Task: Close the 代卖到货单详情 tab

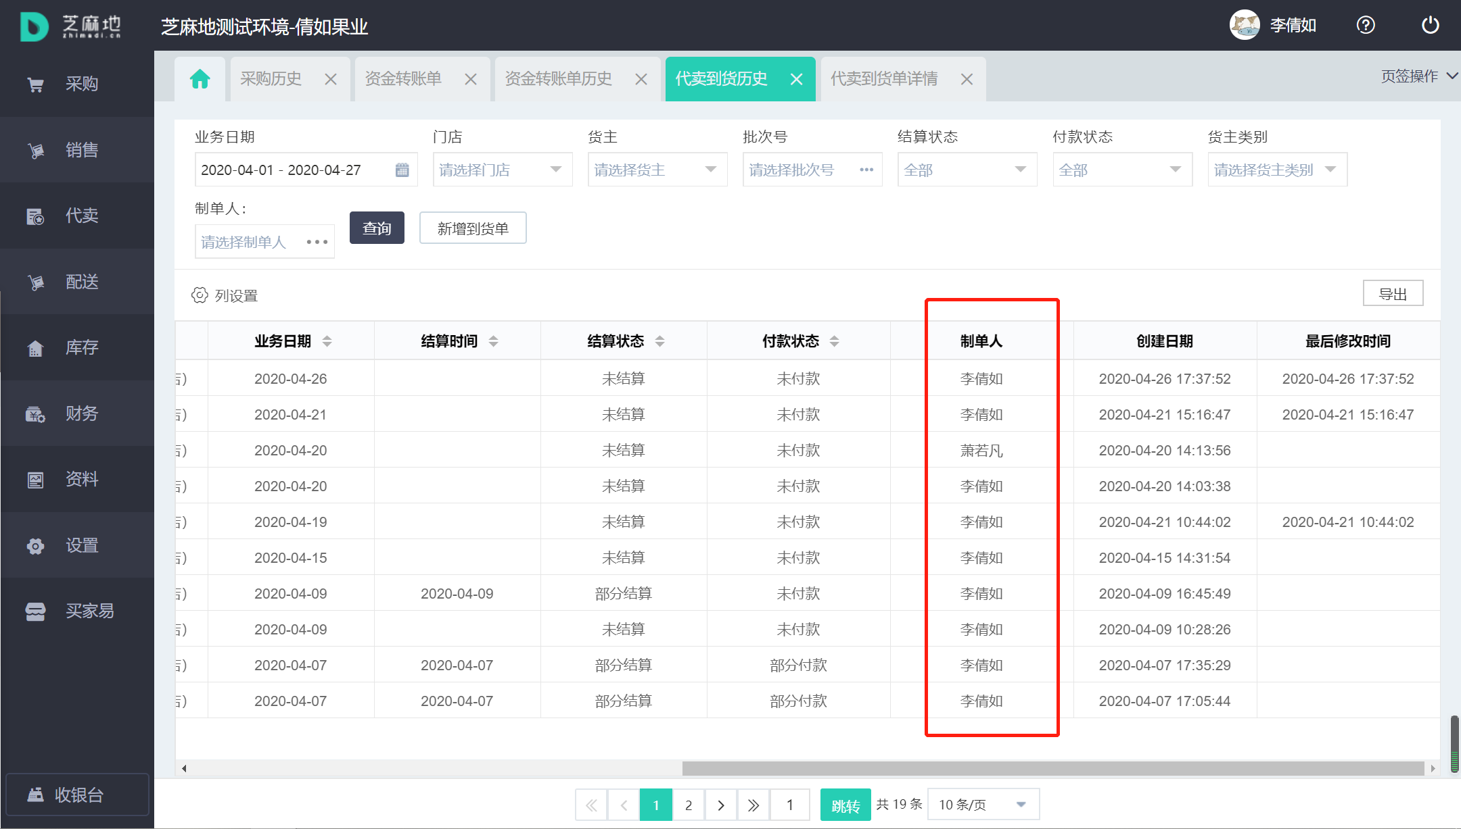Action: 967,79
